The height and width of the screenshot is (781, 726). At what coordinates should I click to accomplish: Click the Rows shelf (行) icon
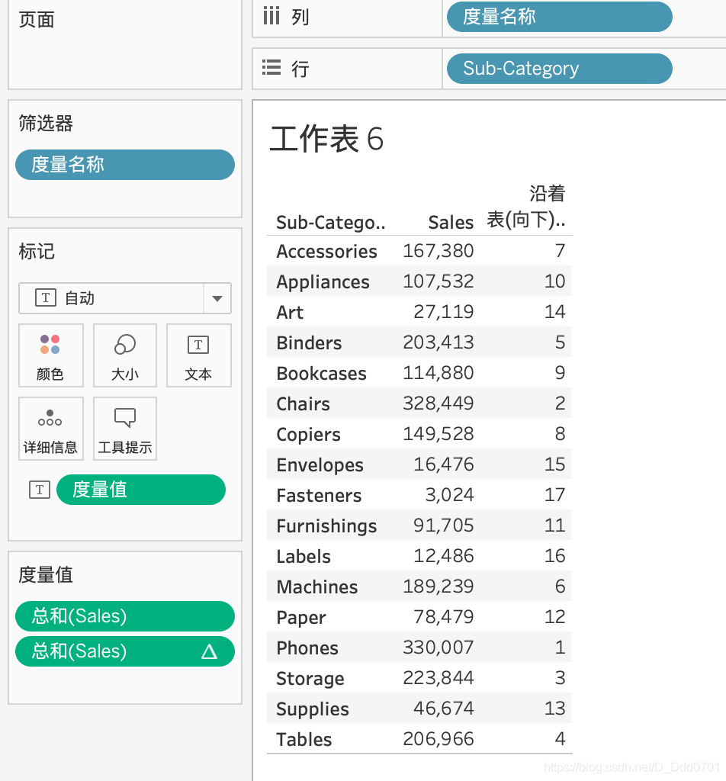coord(271,69)
